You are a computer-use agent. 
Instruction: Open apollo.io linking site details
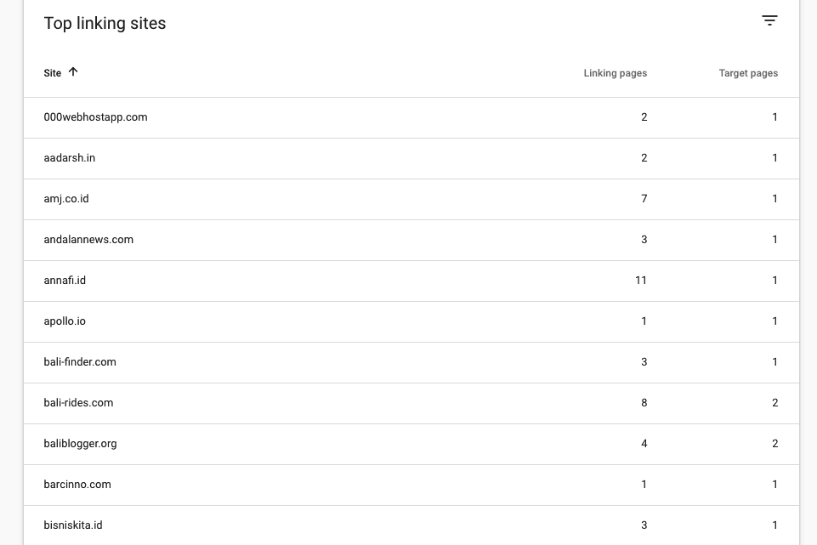click(65, 321)
